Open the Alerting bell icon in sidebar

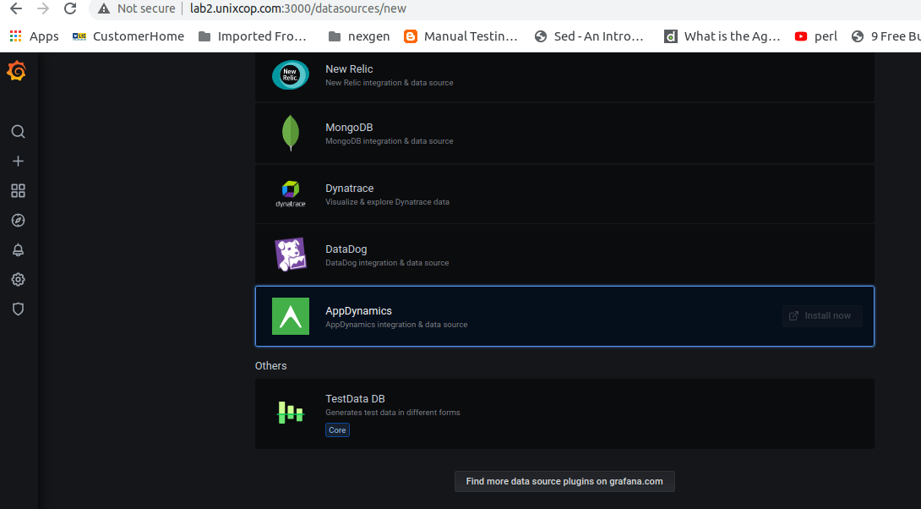point(19,249)
